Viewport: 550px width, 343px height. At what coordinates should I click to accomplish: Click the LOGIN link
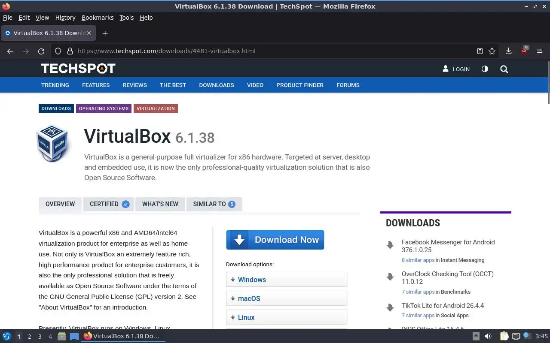pyautogui.click(x=461, y=69)
